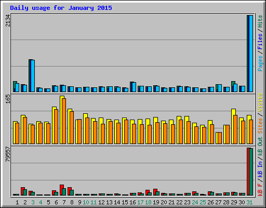Select the day 2 red kB bar
This screenshot has height=208, width=266.
coord(22,191)
